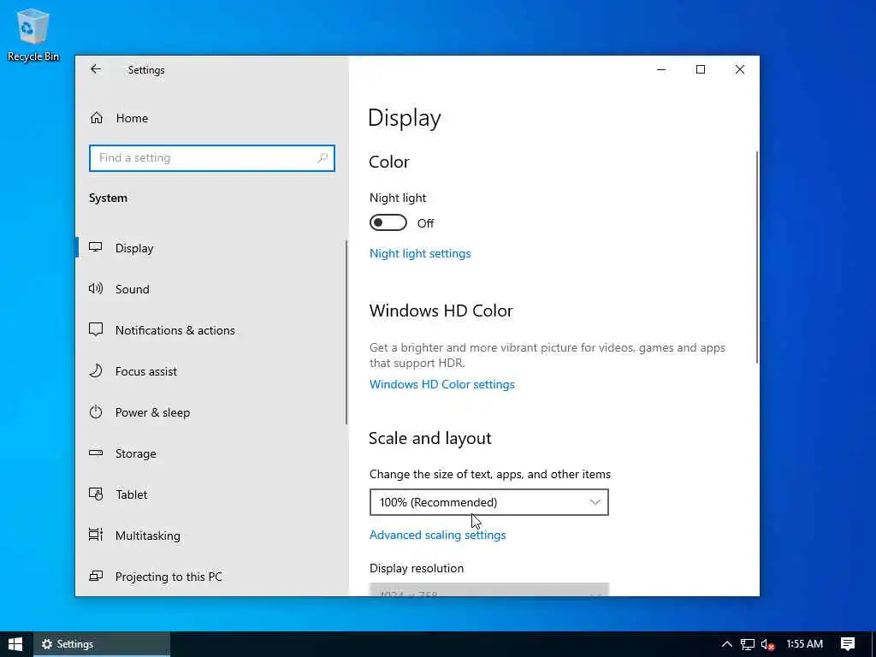Select the Notifications & actions icon

96,329
